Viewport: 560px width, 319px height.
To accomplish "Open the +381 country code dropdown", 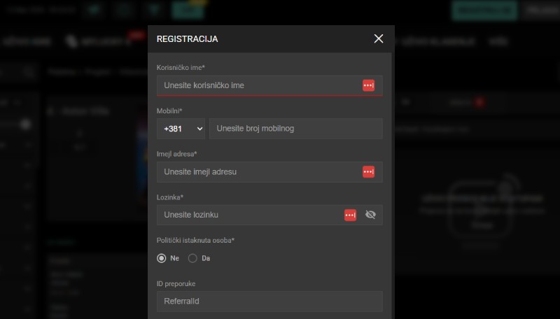I will (181, 129).
